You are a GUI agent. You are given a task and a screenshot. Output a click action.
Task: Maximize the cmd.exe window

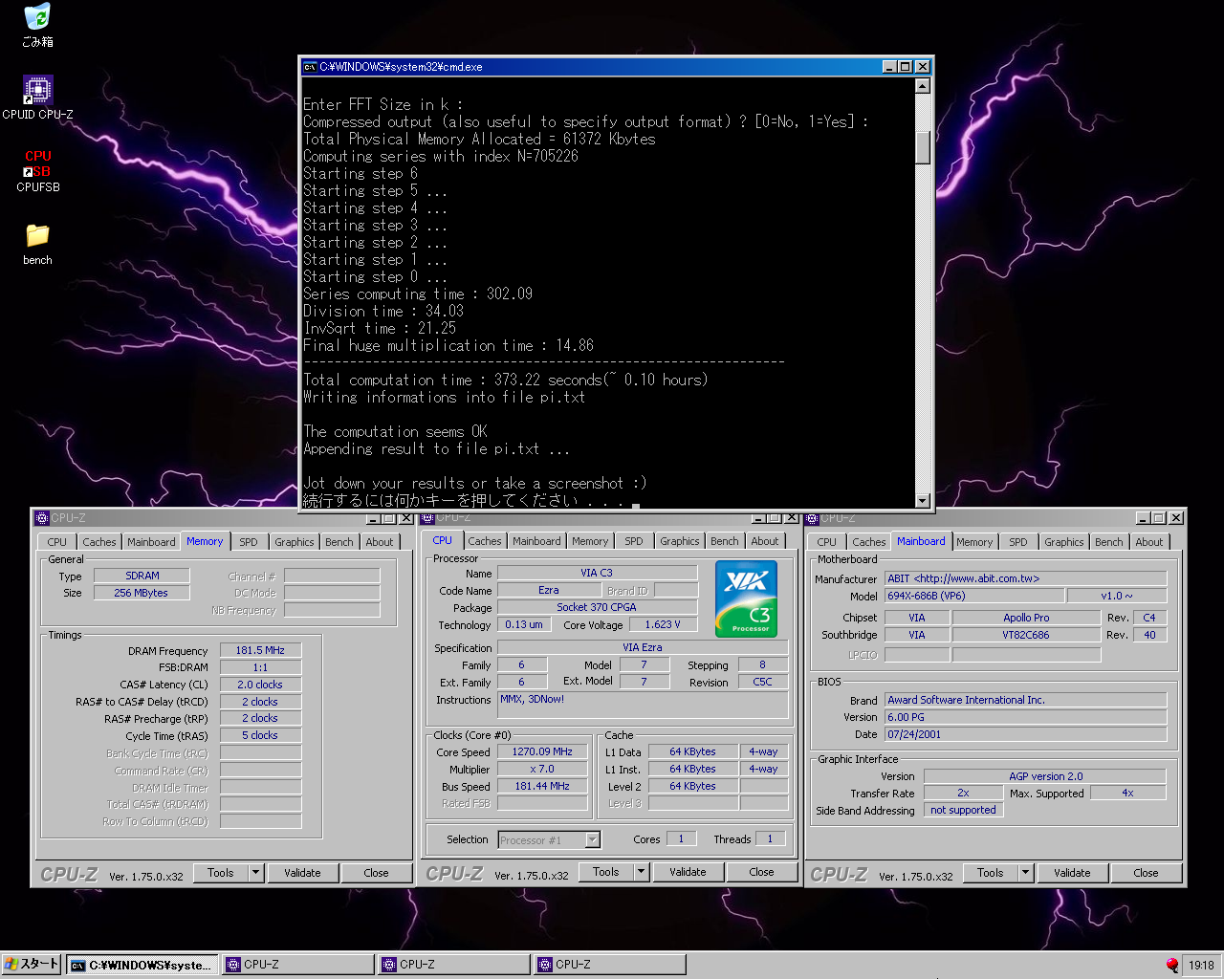[x=906, y=67]
